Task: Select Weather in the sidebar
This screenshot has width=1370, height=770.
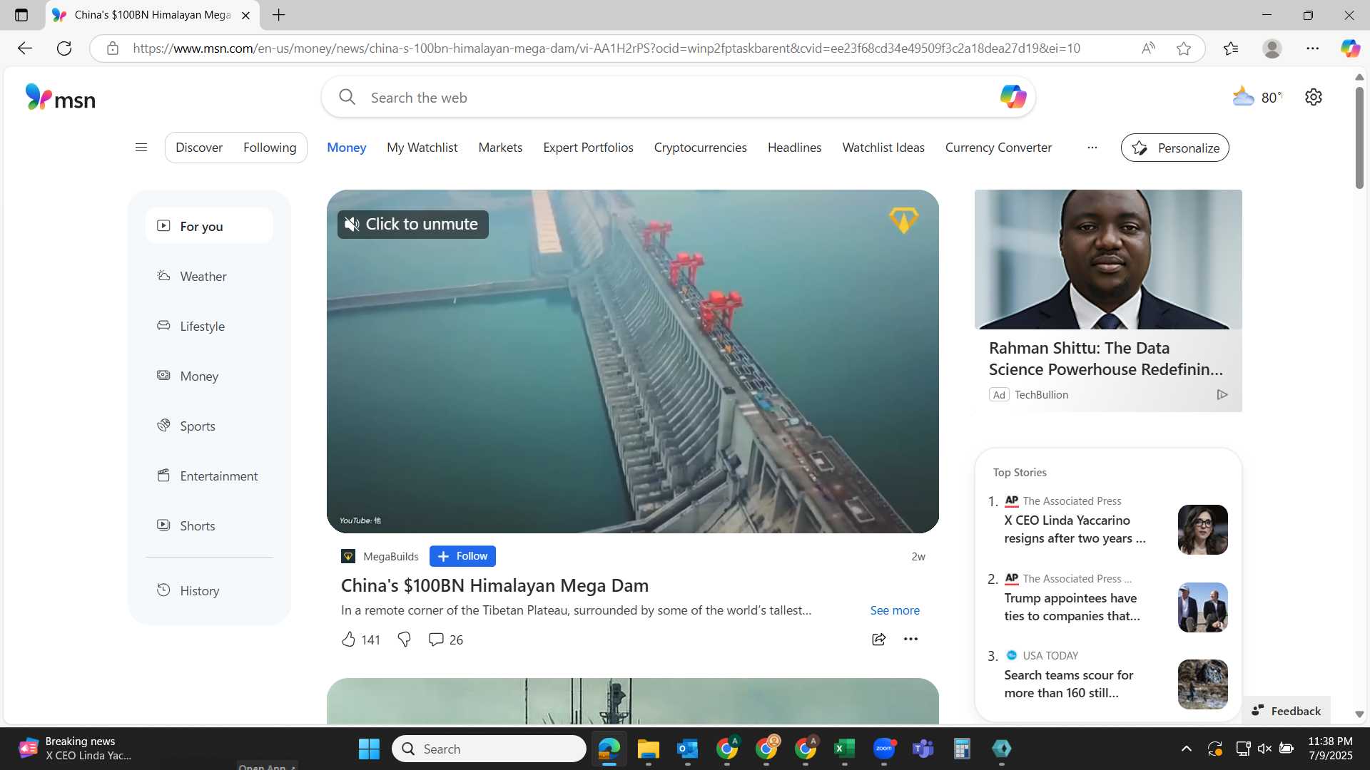Action: coord(209,276)
